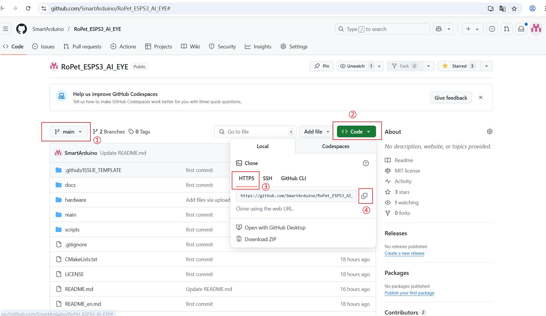Viewport: 546px width, 316px height.
Task: Click the install app icon in address bar
Action: pyautogui.click(x=491, y=8)
